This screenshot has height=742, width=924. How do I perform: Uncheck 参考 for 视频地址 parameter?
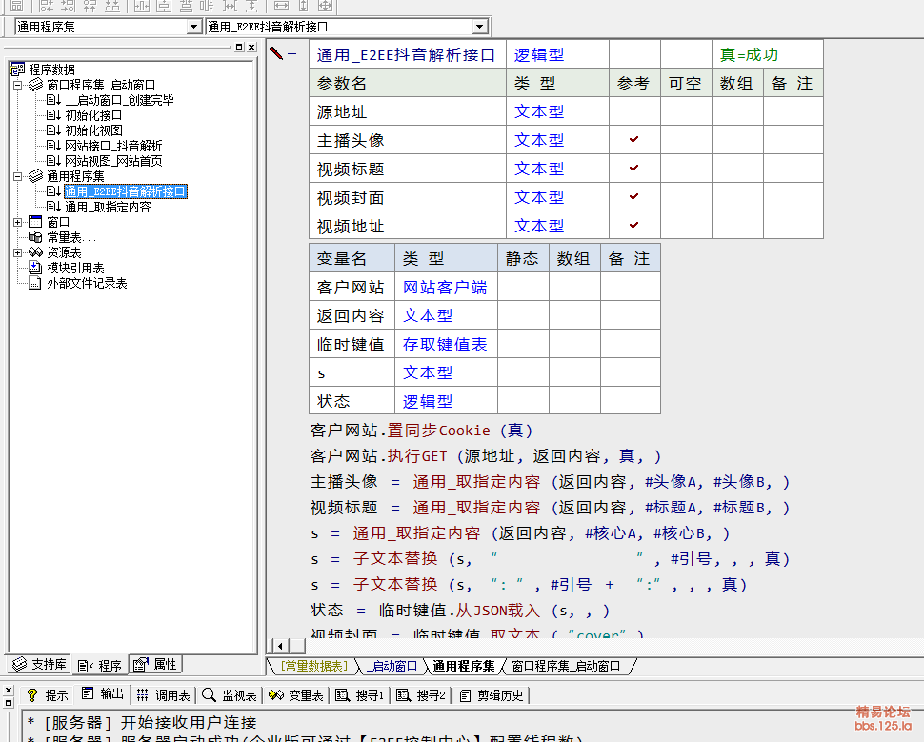634,225
